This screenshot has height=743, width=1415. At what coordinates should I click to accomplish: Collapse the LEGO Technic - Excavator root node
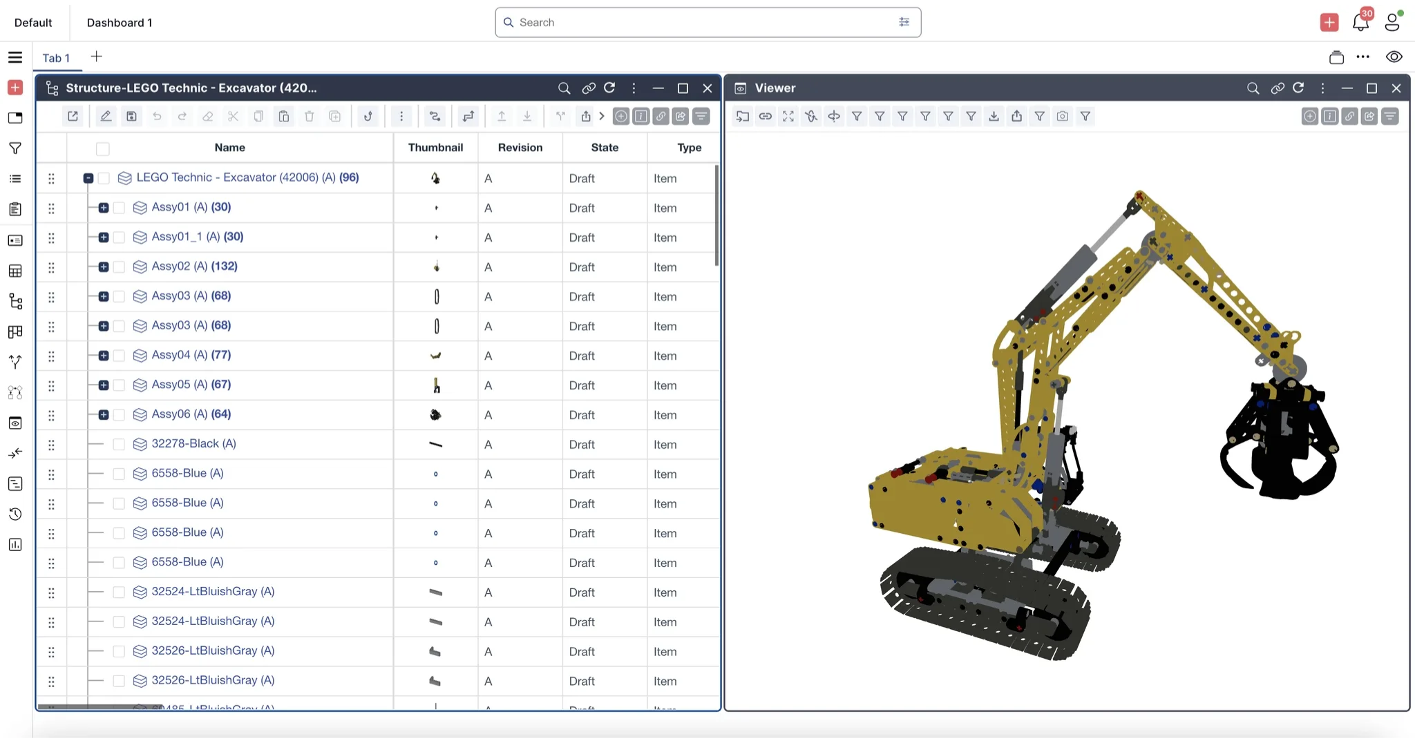pos(88,178)
